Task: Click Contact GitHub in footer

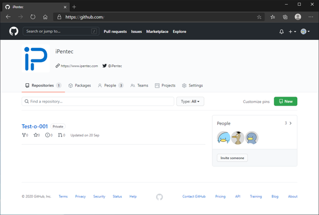Action: tap(194, 196)
